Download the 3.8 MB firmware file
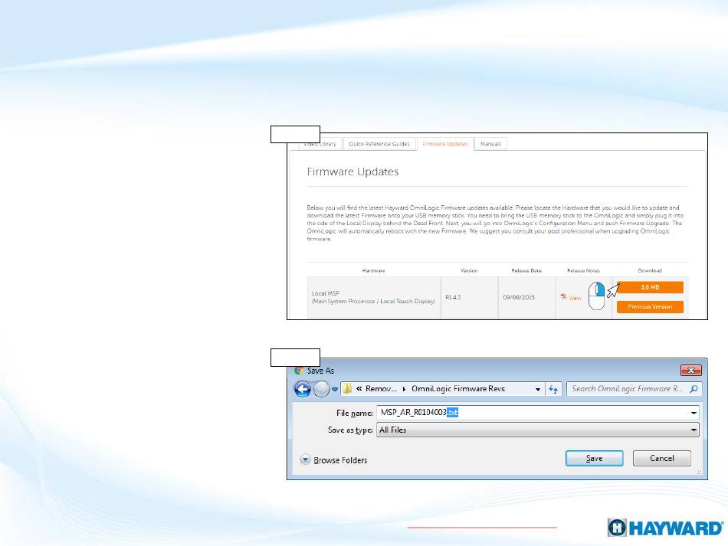Screen dimensions: 728x546 pos(650,287)
